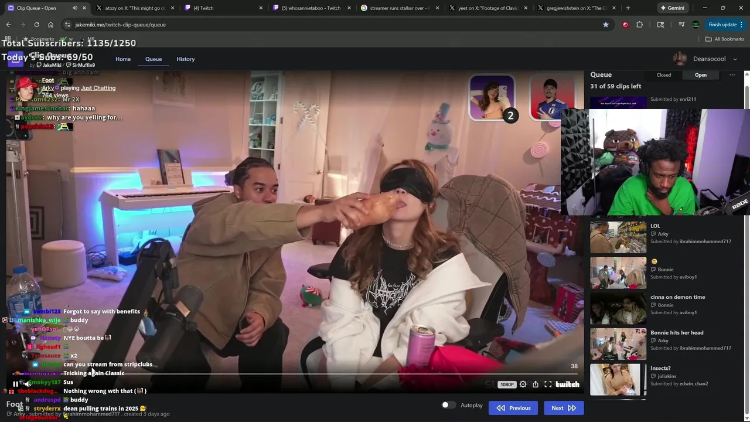750x422 pixels.
Task: Select the 'LOL' clip thumbnail
Action: pyautogui.click(x=618, y=237)
